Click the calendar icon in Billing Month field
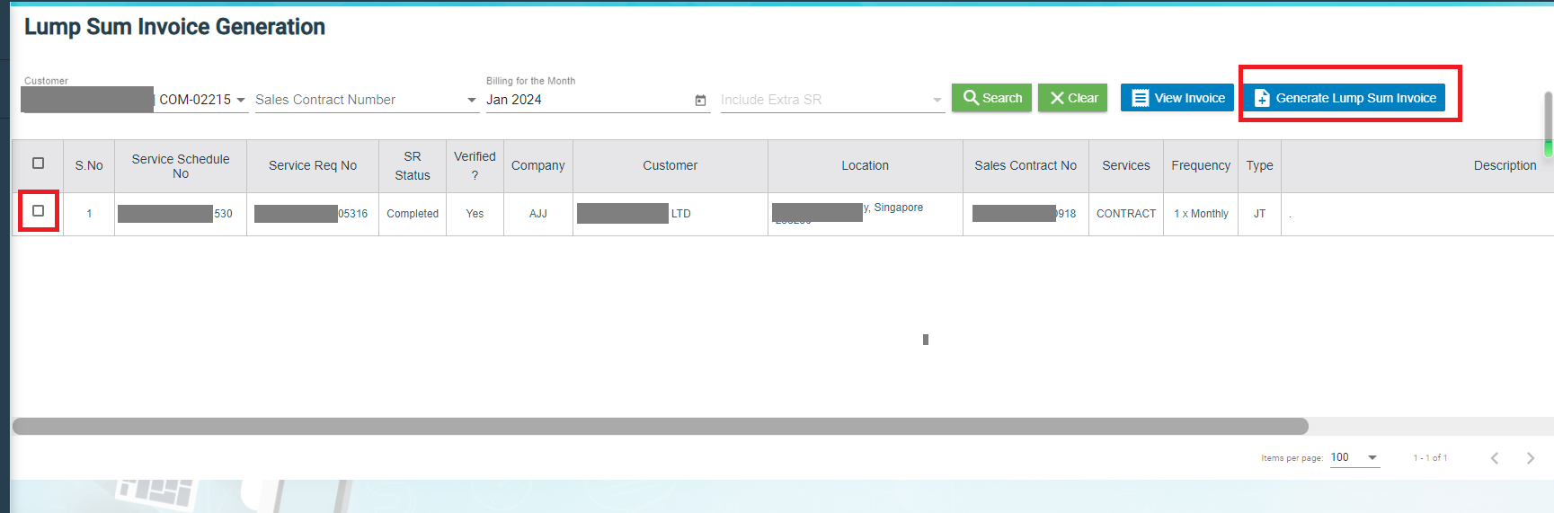The height and width of the screenshot is (513, 1554). pyautogui.click(x=700, y=101)
